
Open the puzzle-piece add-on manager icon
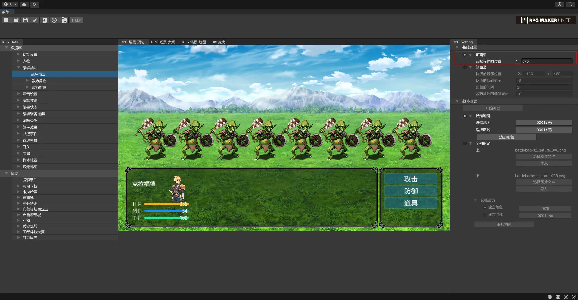(64, 20)
